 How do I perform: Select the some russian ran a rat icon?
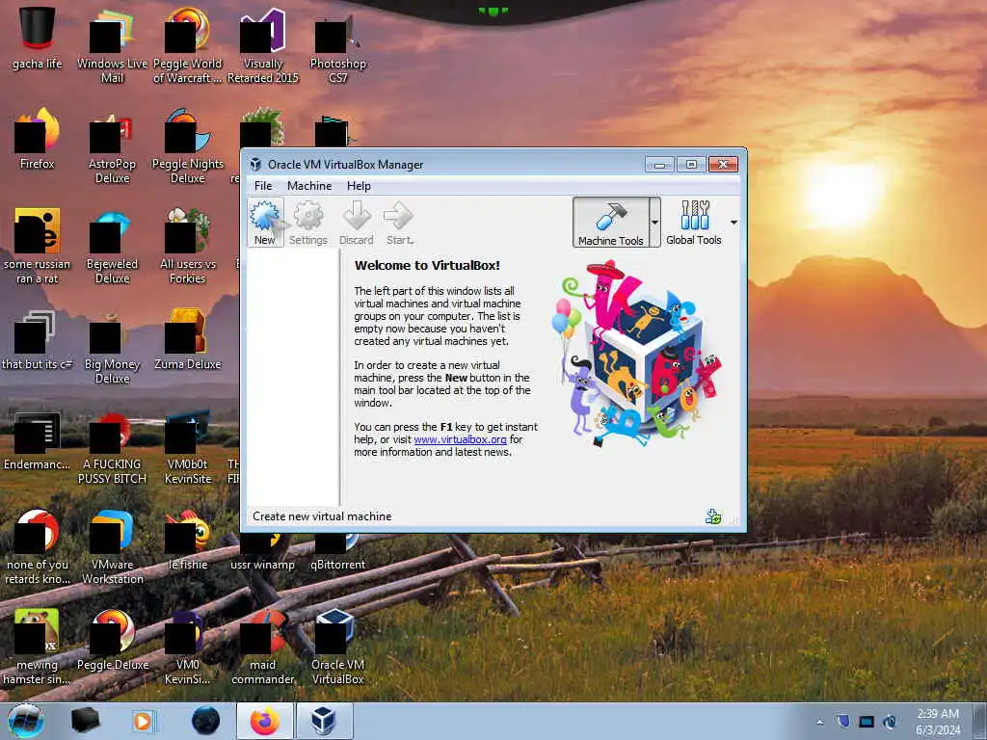[x=38, y=246]
